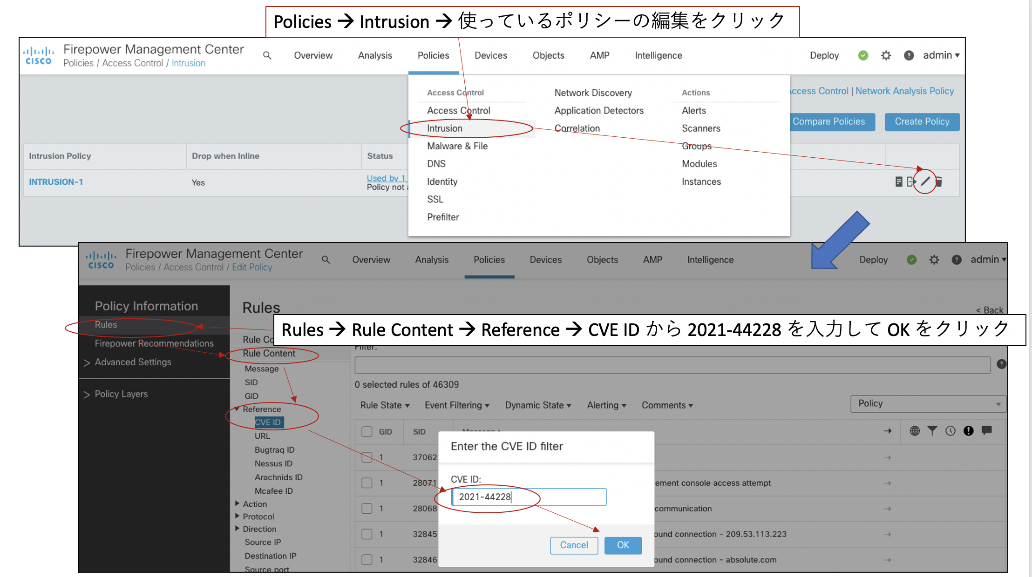Click the pencil edit icon for INTRUSION-1
The height and width of the screenshot is (577, 1032).
tap(925, 181)
